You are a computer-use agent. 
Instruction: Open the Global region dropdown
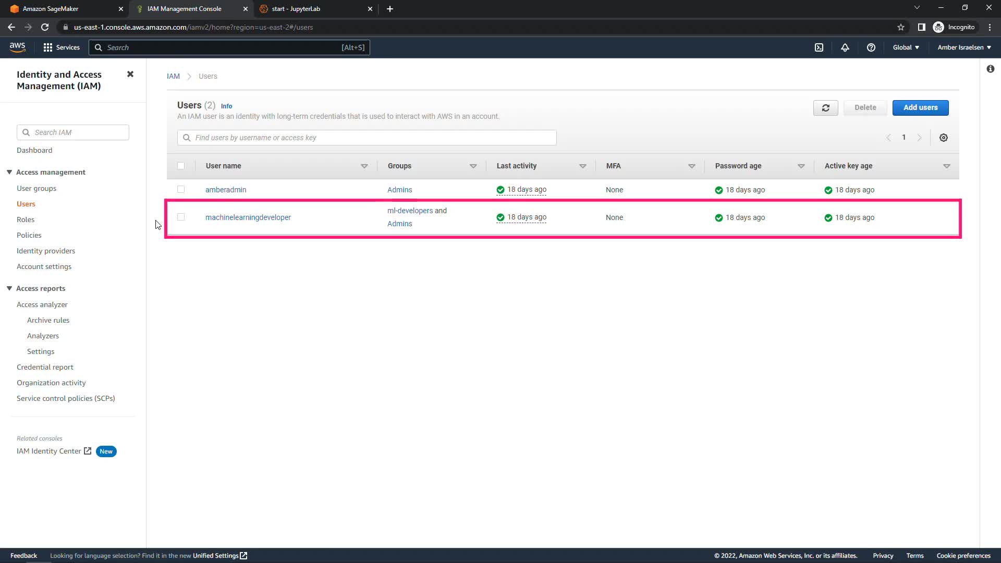pyautogui.click(x=906, y=47)
